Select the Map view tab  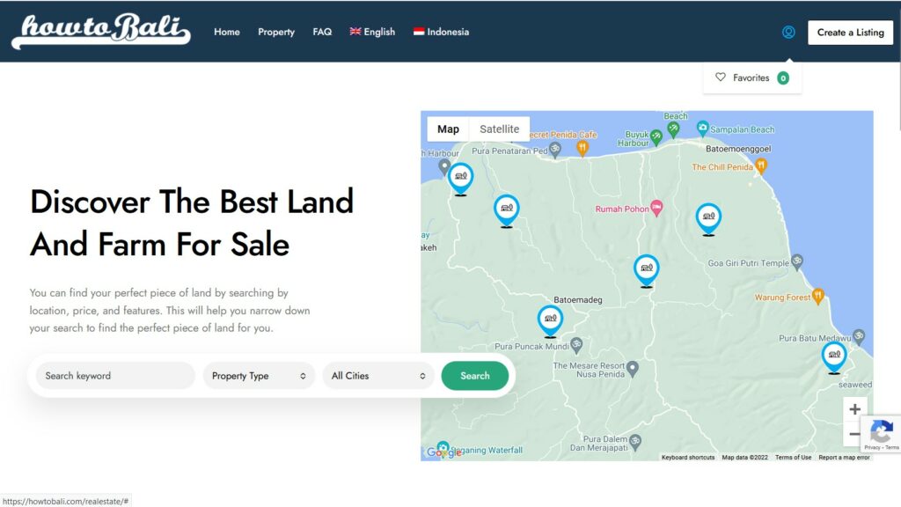(x=448, y=129)
